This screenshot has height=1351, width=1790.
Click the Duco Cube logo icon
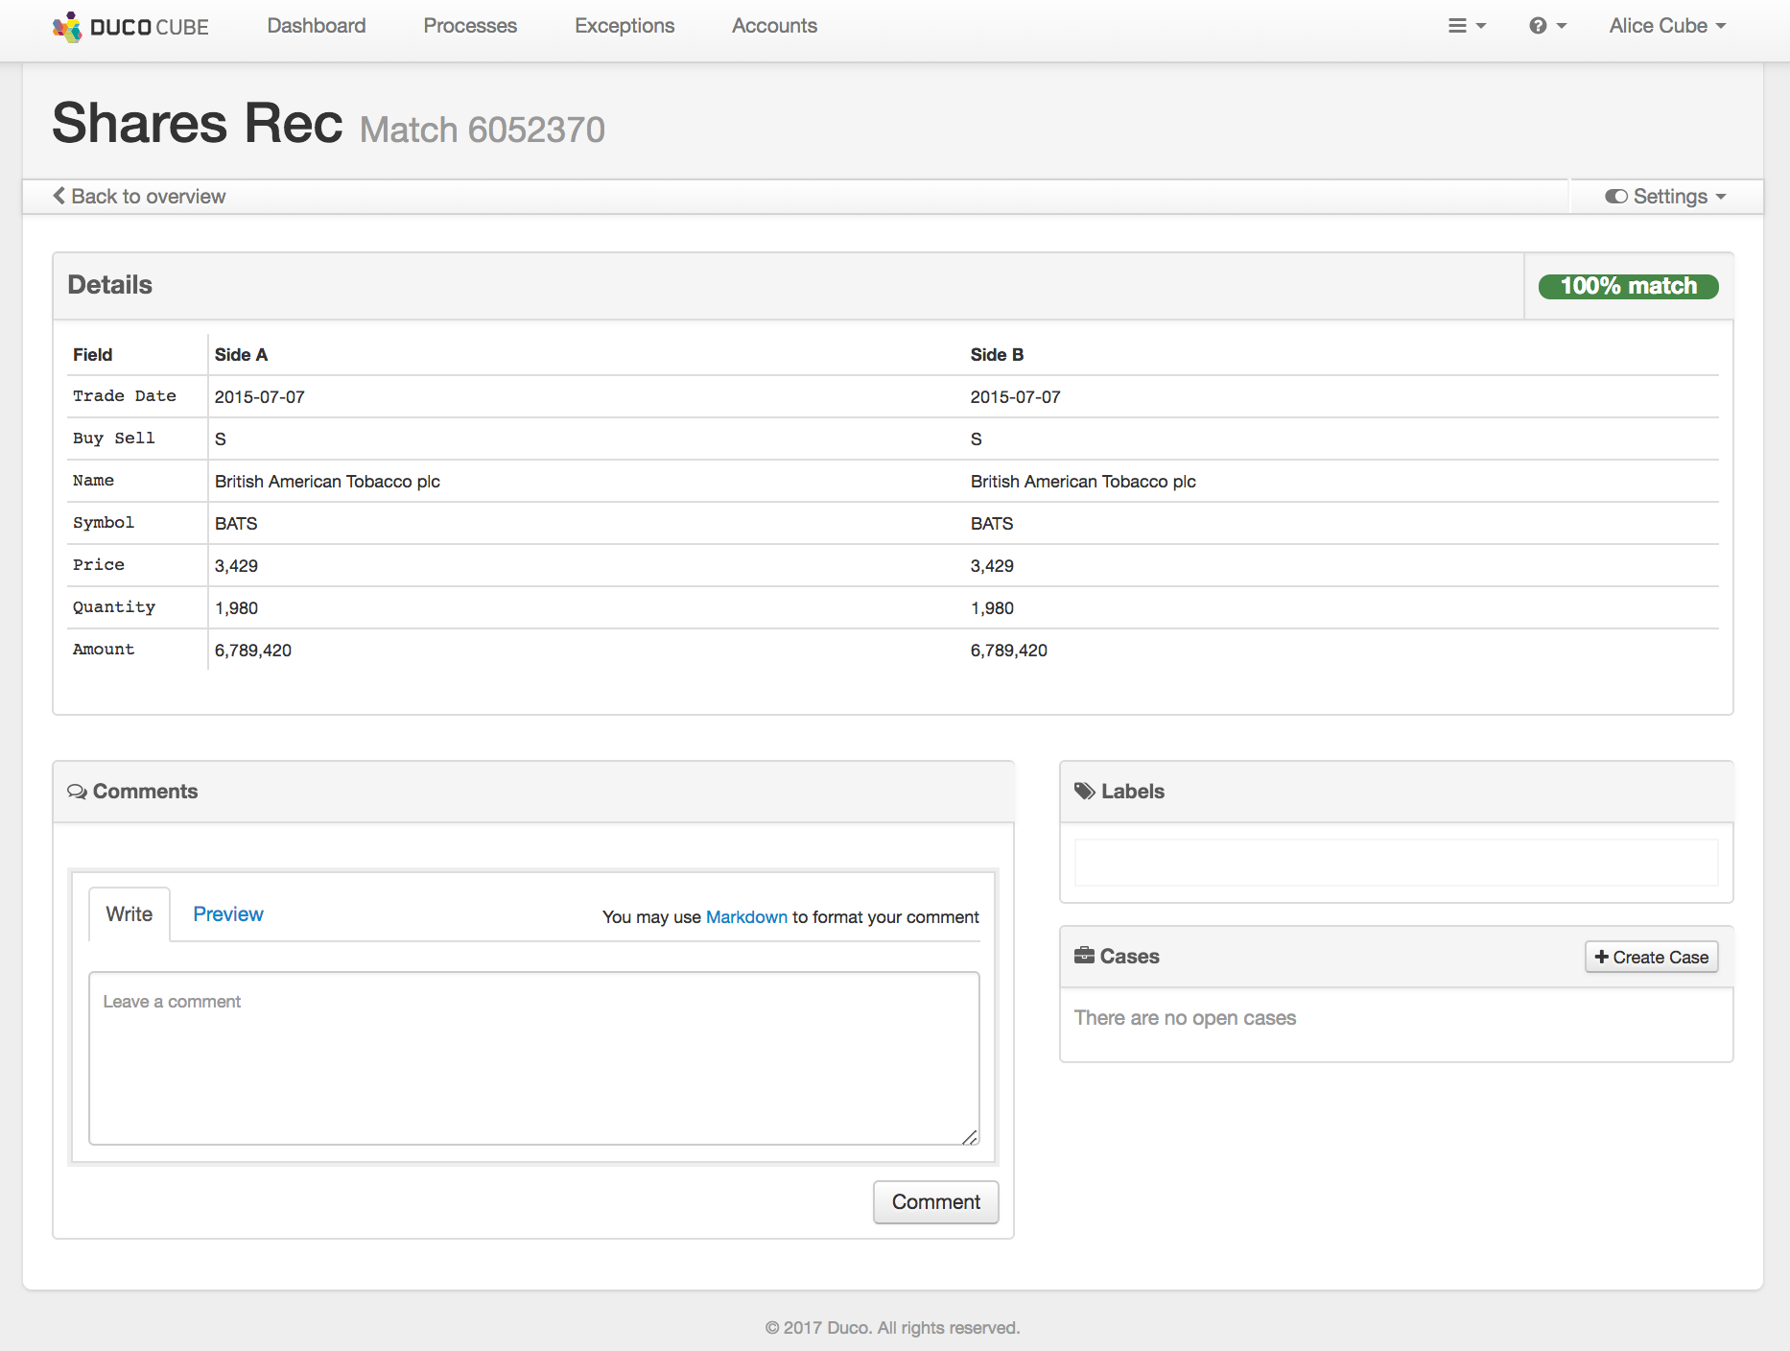pyautogui.click(x=67, y=27)
